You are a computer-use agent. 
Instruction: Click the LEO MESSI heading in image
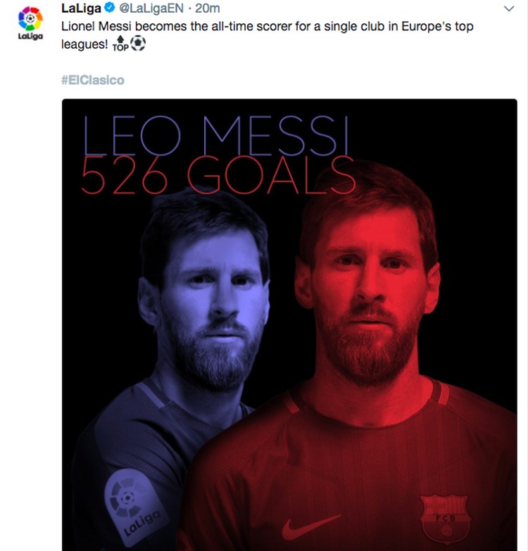tap(216, 136)
